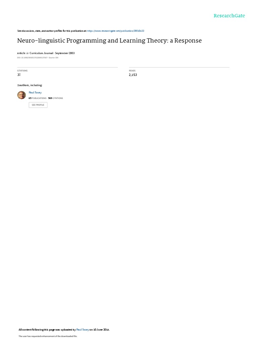Click the article title heading
258x344 pixels.
pos(109,41)
